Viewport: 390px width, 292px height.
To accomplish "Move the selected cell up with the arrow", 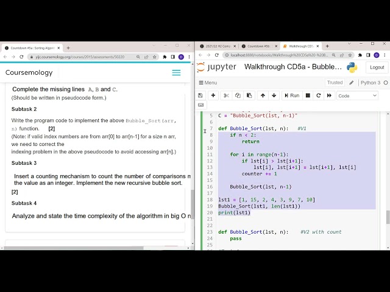I will [263, 96].
